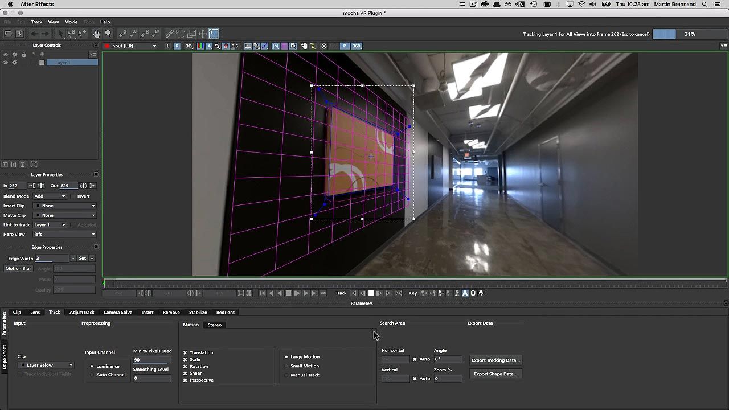Image resolution: width=729 pixels, height=410 pixels.
Task: Click the Export Shape Data button
Action: 495,374
